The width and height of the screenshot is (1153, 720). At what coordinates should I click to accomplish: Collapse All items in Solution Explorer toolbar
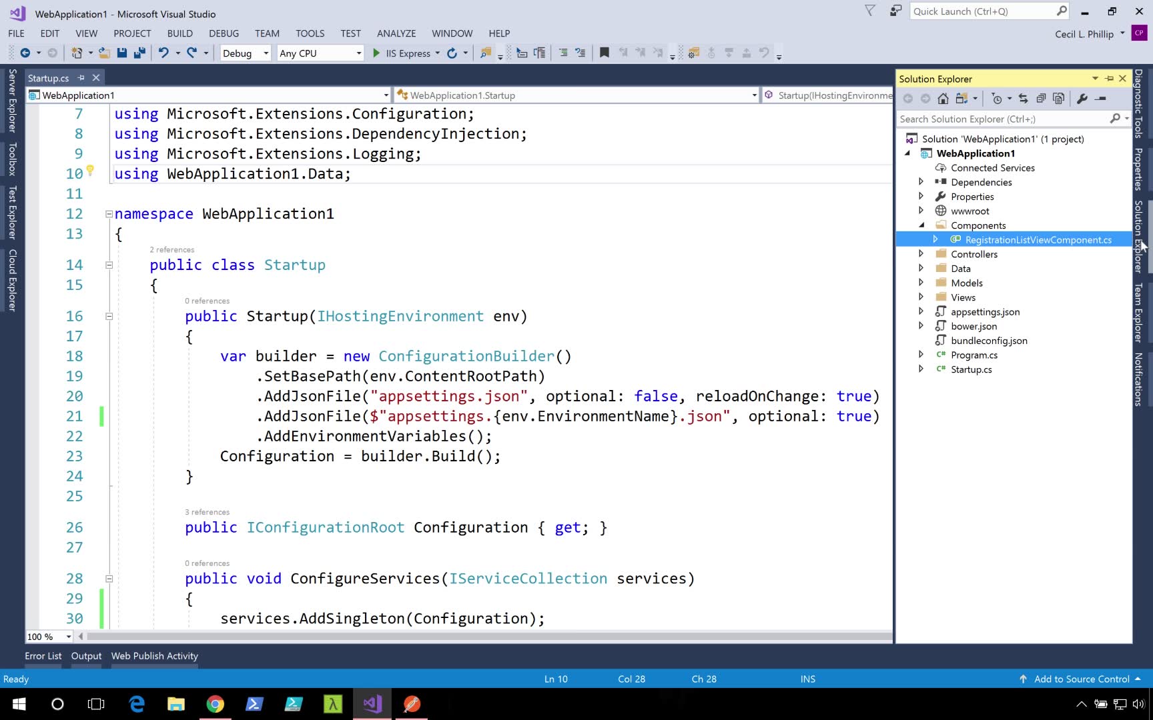click(x=1040, y=99)
